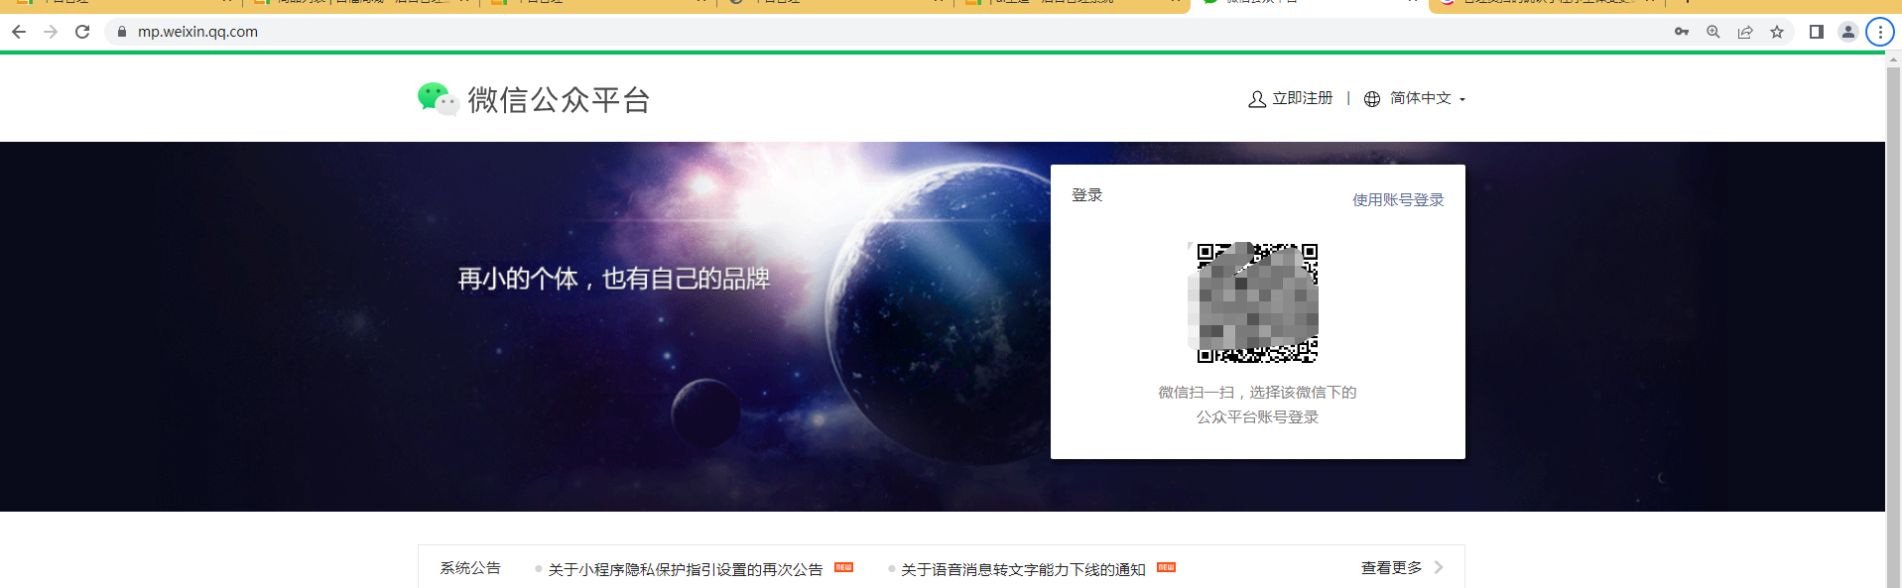
Task: Click the WeChat logo icon in the header
Action: coord(438,99)
